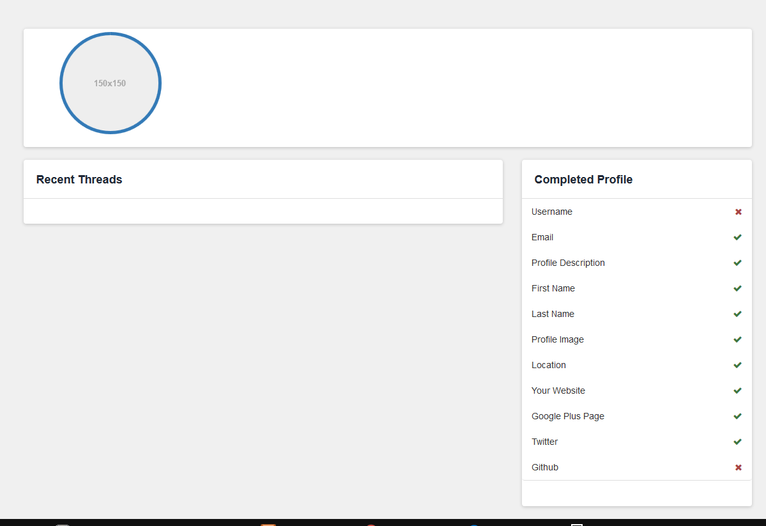The height and width of the screenshot is (526, 766).
Task: Click the Recent Threads heading
Action: click(79, 180)
